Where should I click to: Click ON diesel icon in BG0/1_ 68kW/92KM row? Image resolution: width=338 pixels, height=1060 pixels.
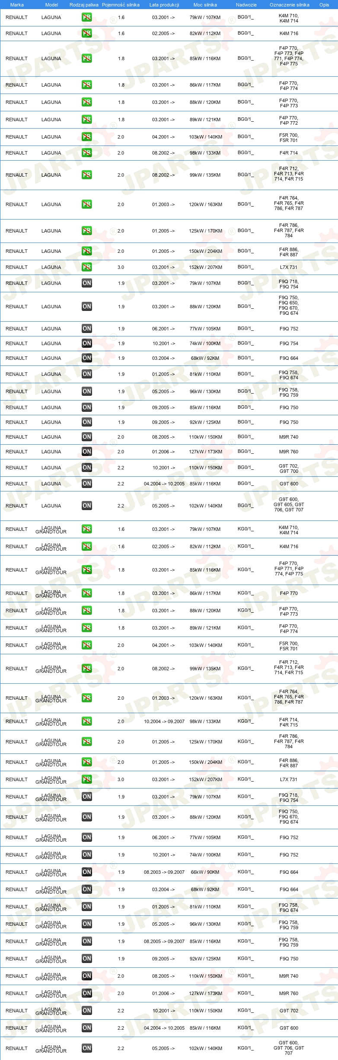pyautogui.click(x=86, y=358)
